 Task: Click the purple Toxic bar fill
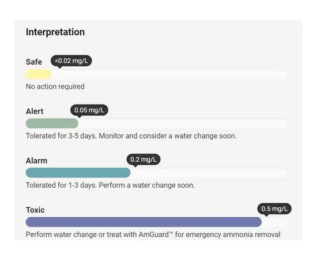(144, 222)
